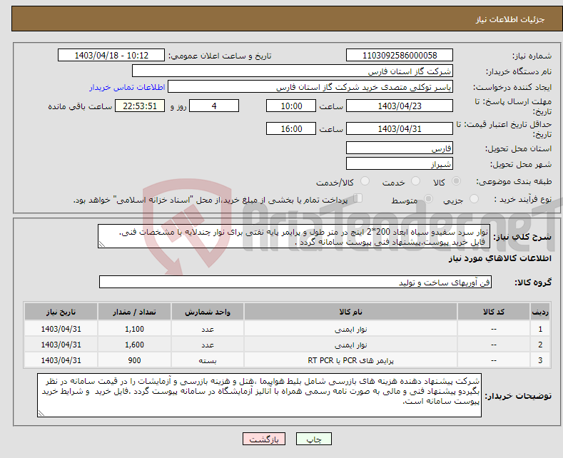
Task: Click the quantity cell 900
Action: click(134, 360)
